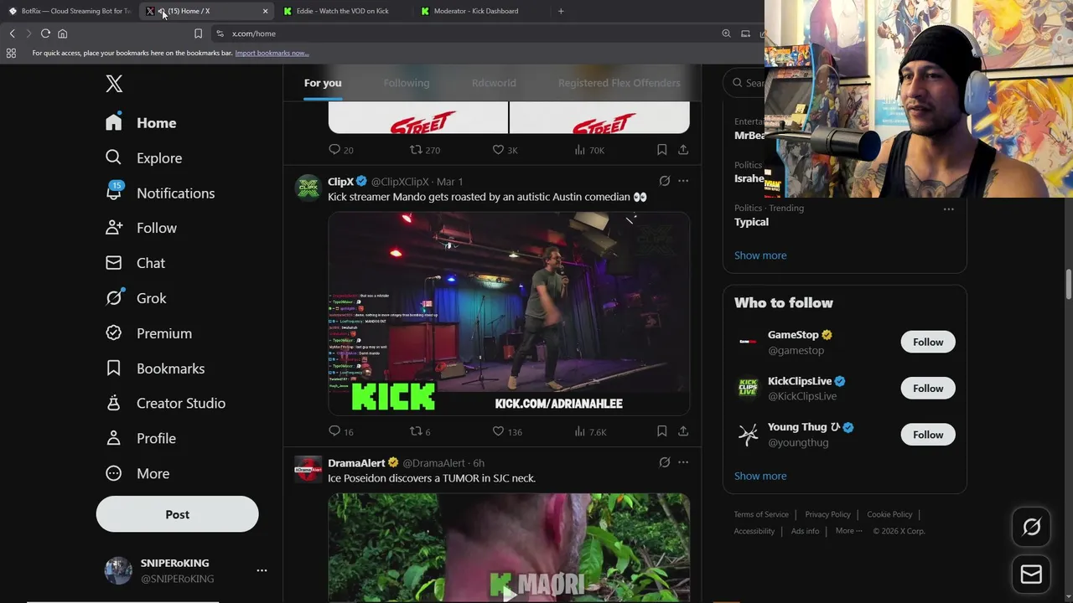Viewport: 1073px width, 603px height.
Task: Switch to Moderator Kick Dashboard tab
Action: [x=481, y=11]
